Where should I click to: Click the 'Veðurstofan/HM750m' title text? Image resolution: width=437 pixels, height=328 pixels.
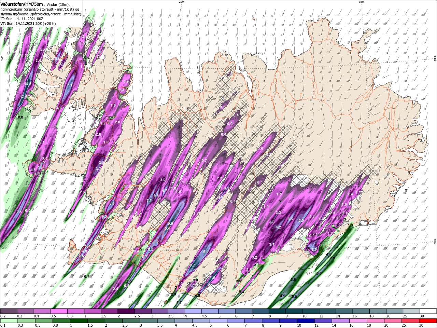pos(22,4)
